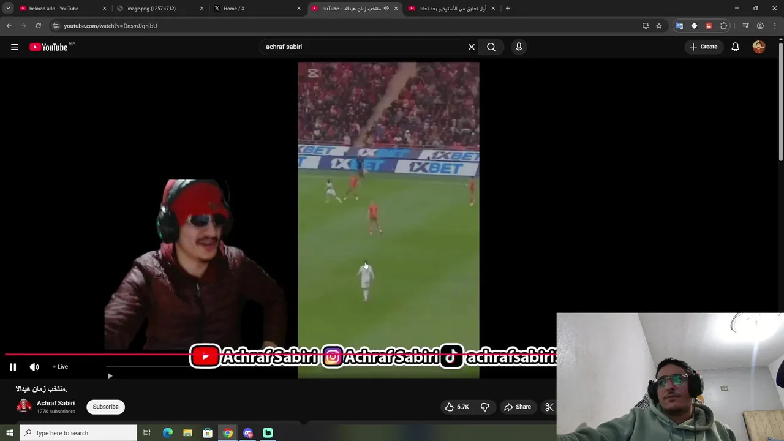The width and height of the screenshot is (784, 441).
Task: Open the YouTube account avatar menu
Action: [x=759, y=47]
